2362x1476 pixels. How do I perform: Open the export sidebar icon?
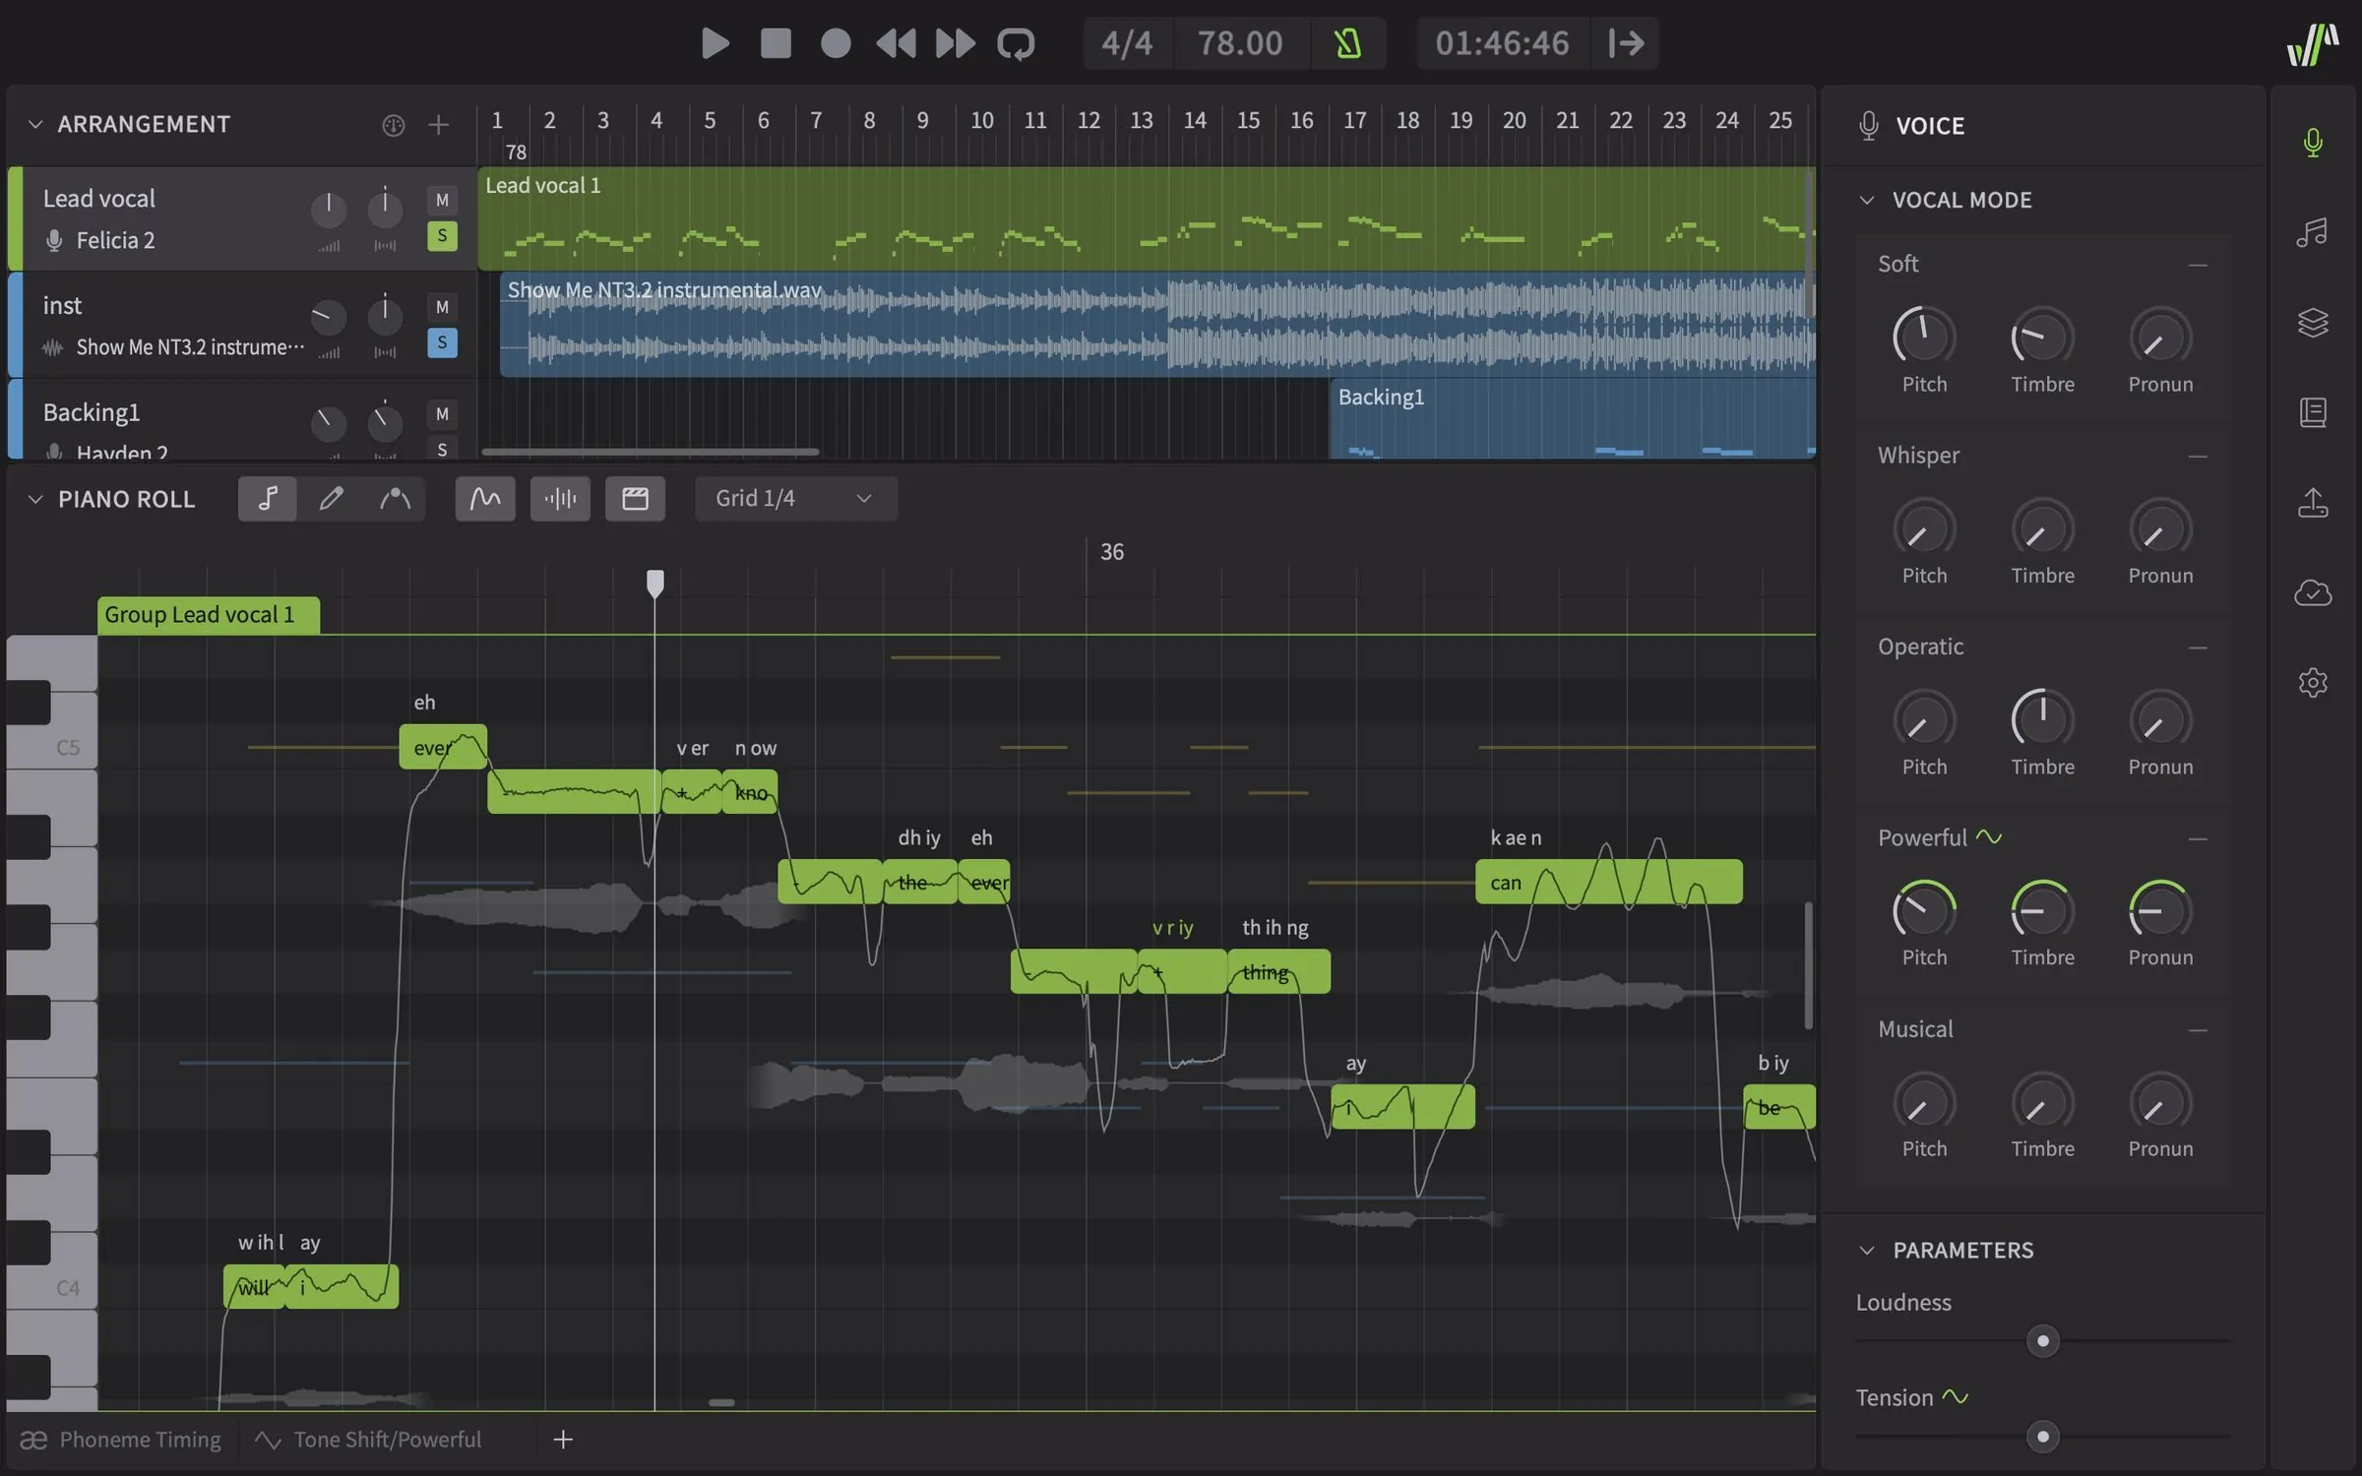[x=2313, y=502]
